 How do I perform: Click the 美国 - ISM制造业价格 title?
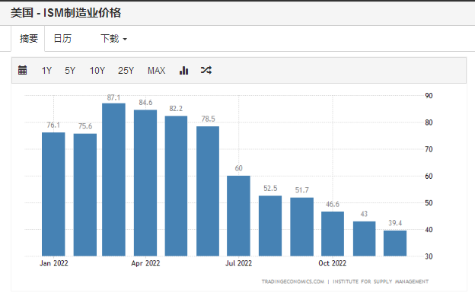pos(65,13)
